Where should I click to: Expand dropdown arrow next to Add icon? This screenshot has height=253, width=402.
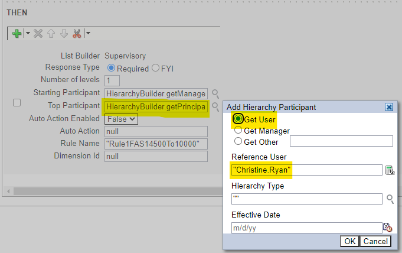click(27, 34)
